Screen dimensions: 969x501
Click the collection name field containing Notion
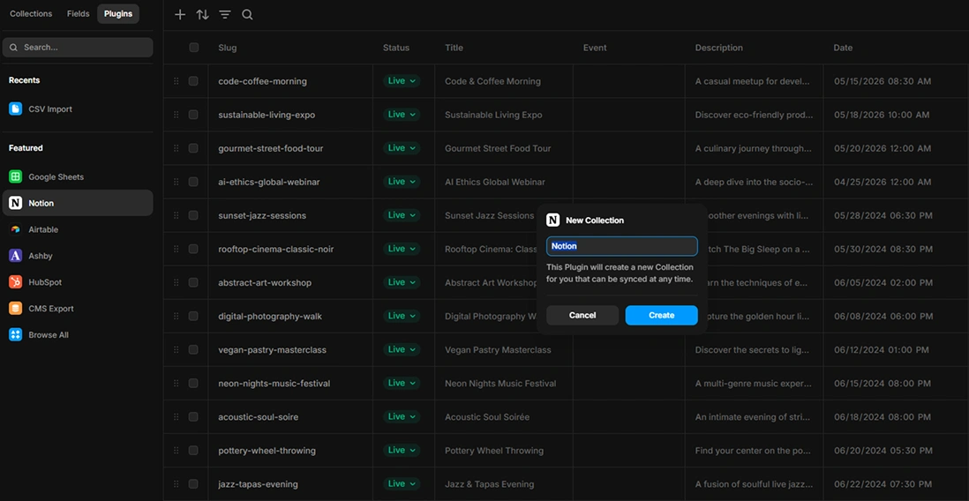[x=621, y=246]
